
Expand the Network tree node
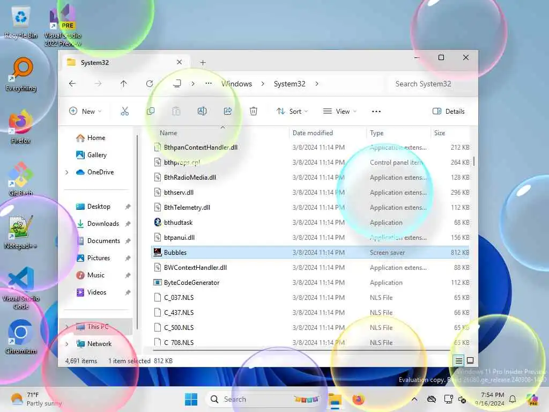[67, 344]
